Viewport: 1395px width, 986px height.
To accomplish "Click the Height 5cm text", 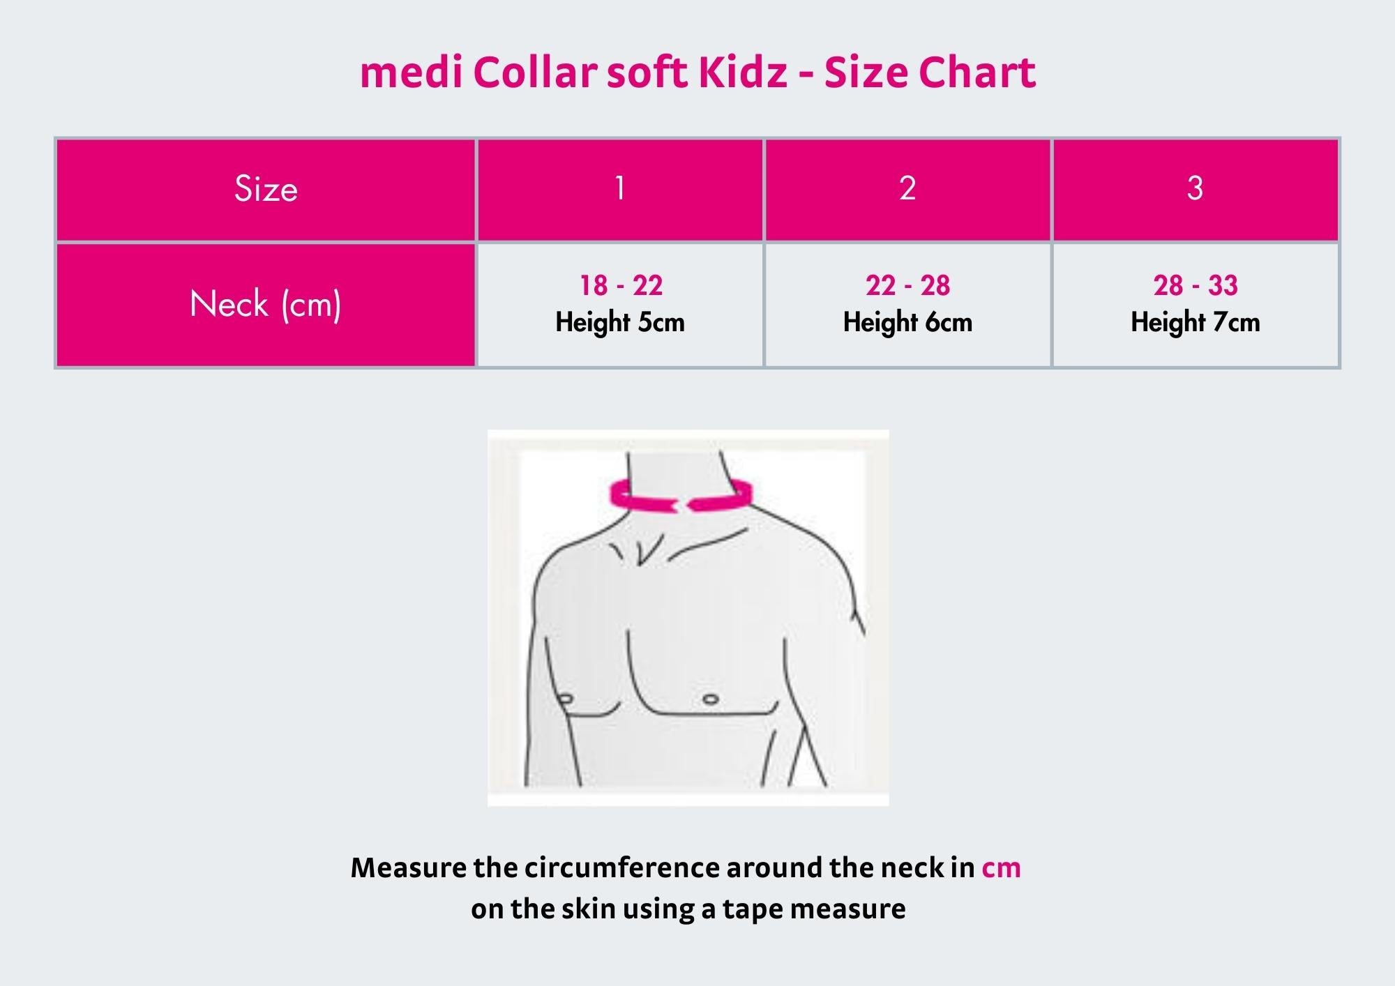I will [619, 322].
